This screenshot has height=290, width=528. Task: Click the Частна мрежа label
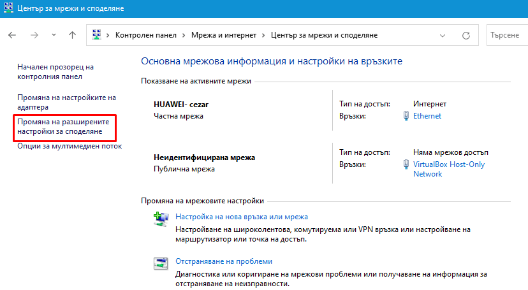[179, 116]
